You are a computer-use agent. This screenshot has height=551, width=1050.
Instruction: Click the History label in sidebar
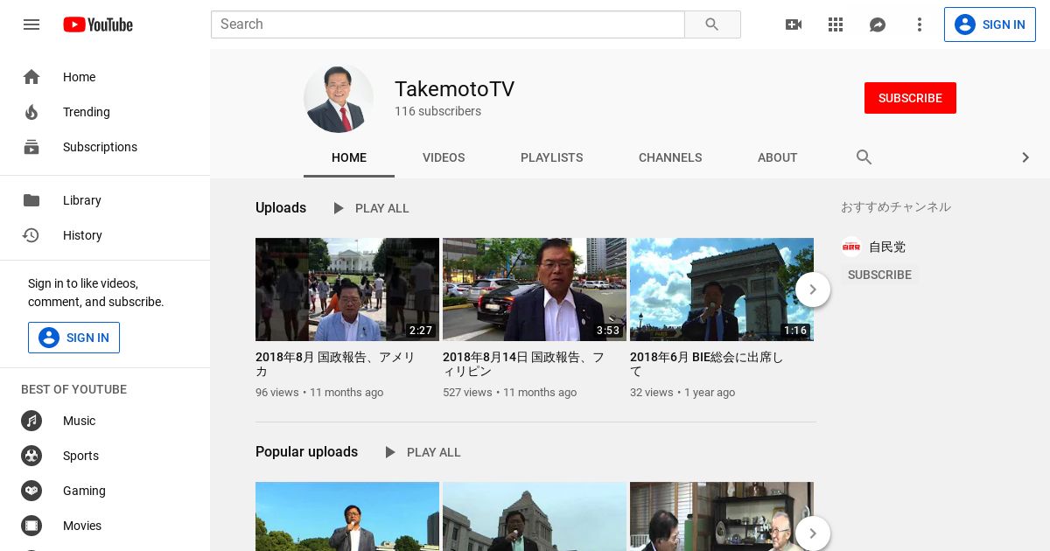pyautogui.click(x=82, y=235)
